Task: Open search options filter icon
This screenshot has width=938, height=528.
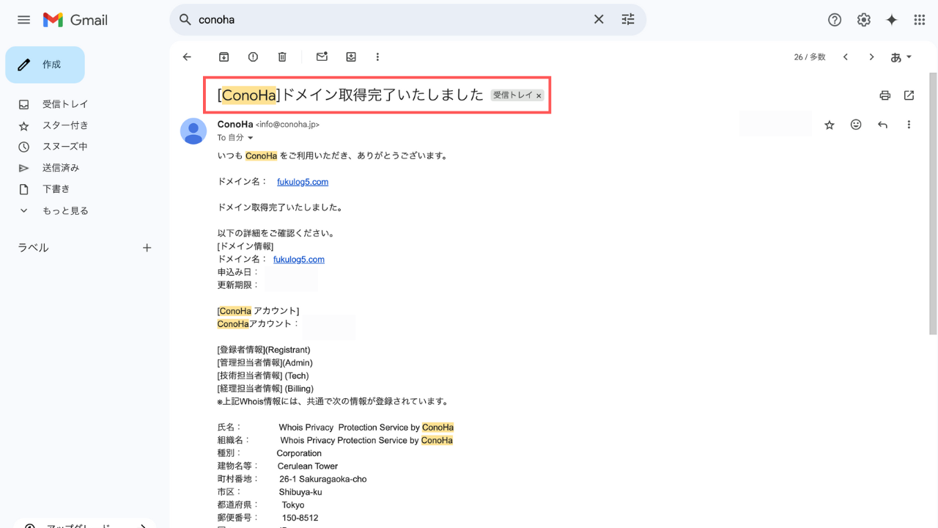Action: pos(628,20)
